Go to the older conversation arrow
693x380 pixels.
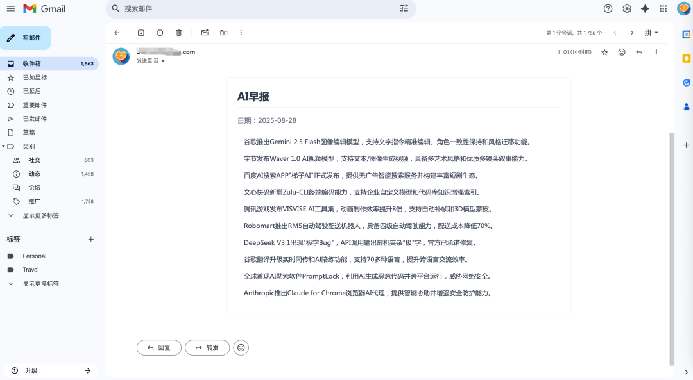[632, 33]
